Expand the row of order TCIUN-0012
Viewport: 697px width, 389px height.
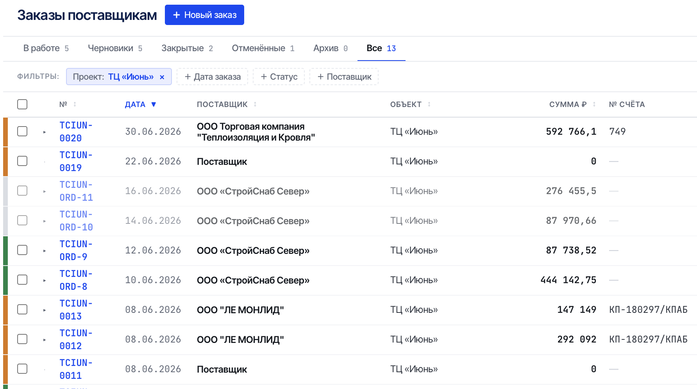(x=45, y=340)
